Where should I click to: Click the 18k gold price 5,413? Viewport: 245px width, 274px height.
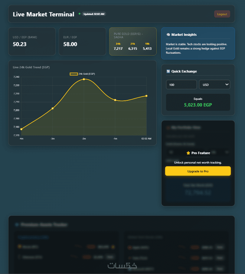(x=147, y=49)
